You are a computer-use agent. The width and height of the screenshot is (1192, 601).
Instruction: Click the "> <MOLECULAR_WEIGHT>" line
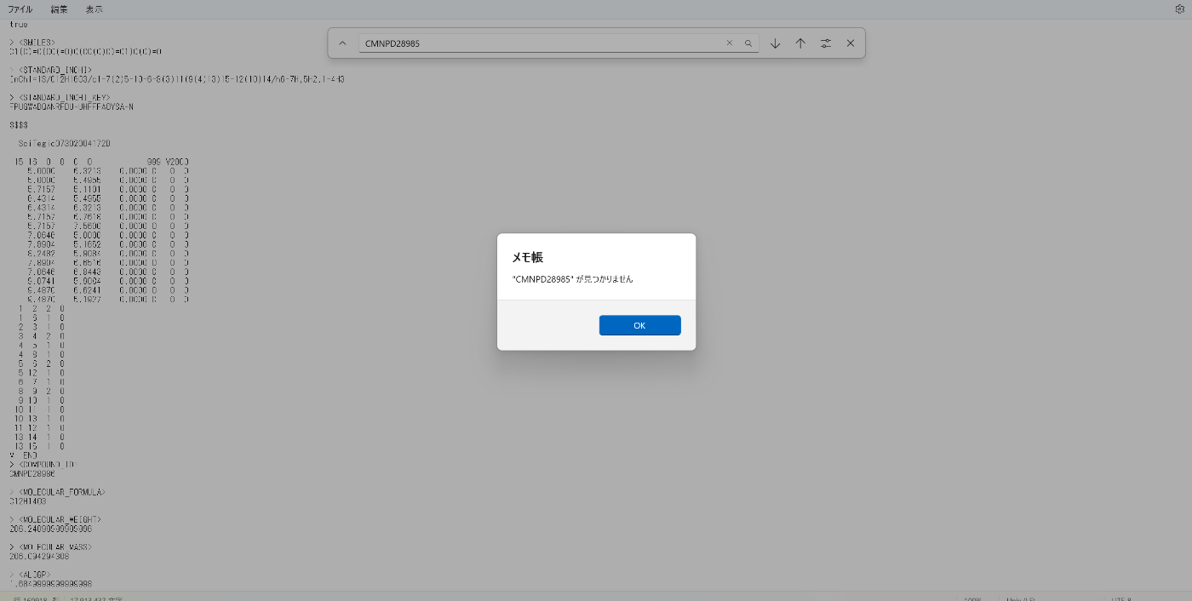pos(55,519)
